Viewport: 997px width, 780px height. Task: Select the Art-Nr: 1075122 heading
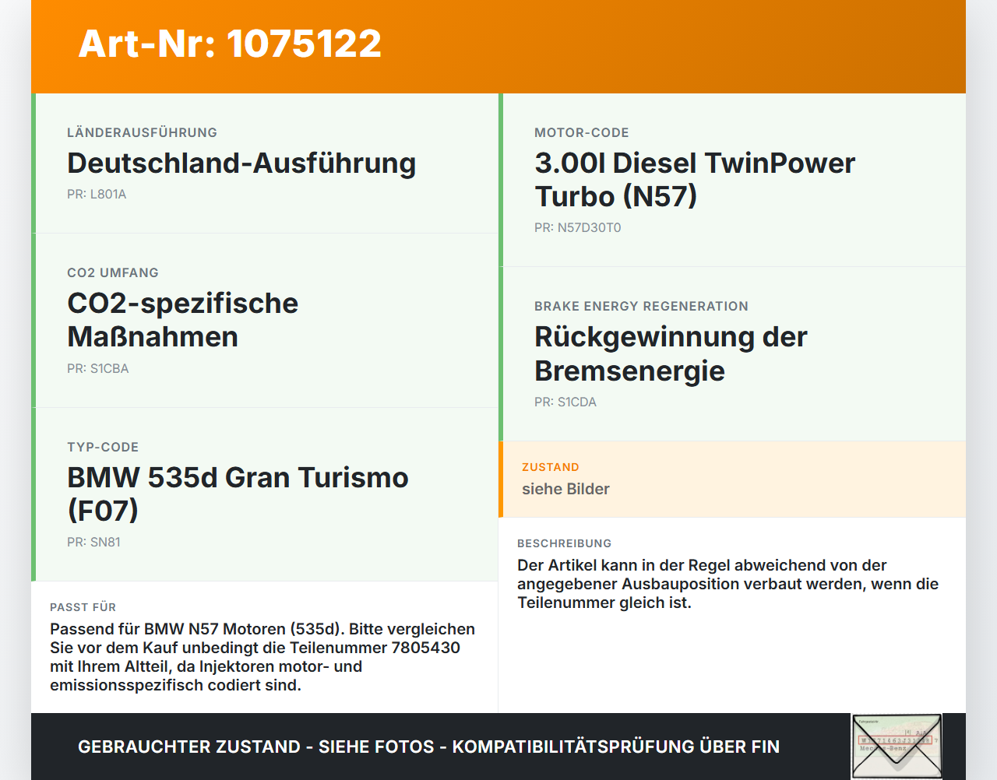point(230,44)
